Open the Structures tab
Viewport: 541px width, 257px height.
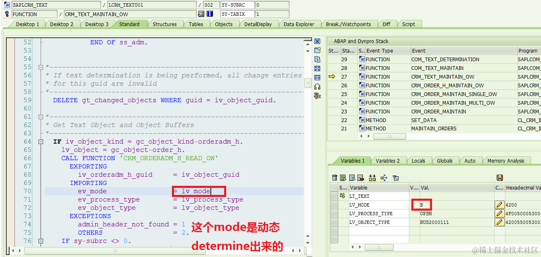[x=165, y=24]
